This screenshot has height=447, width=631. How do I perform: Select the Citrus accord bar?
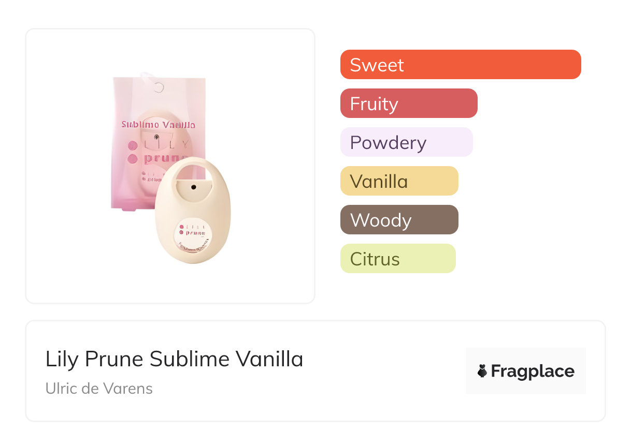point(397,259)
